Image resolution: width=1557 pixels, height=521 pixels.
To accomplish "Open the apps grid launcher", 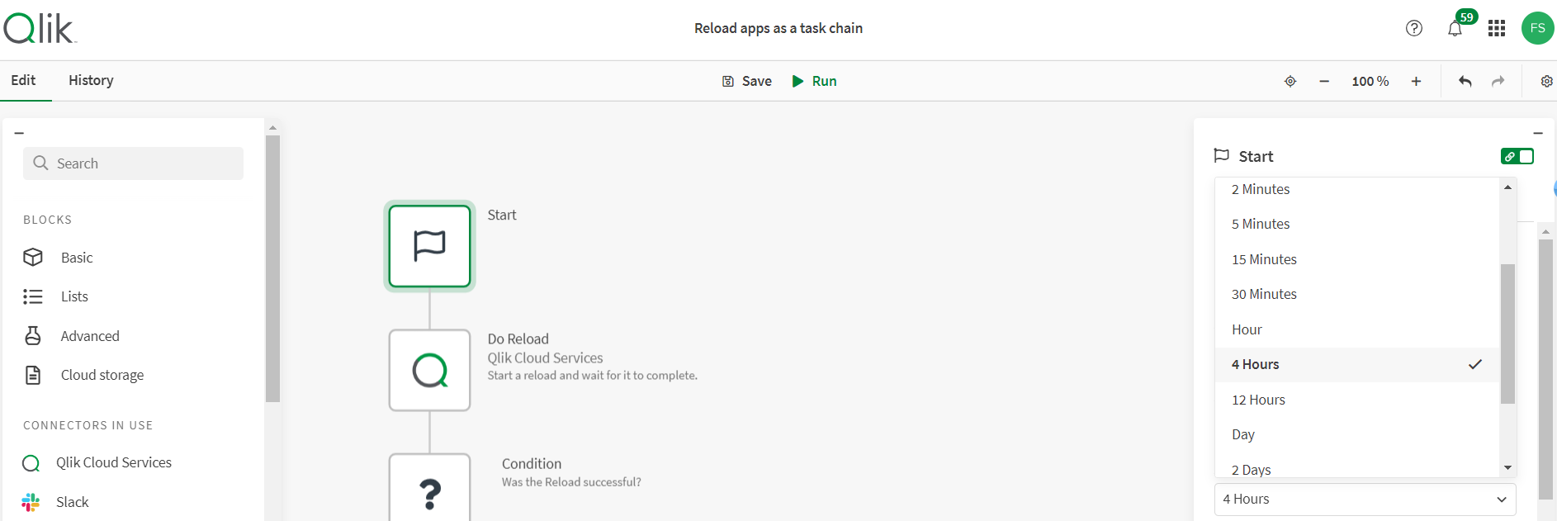I will [1497, 28].
